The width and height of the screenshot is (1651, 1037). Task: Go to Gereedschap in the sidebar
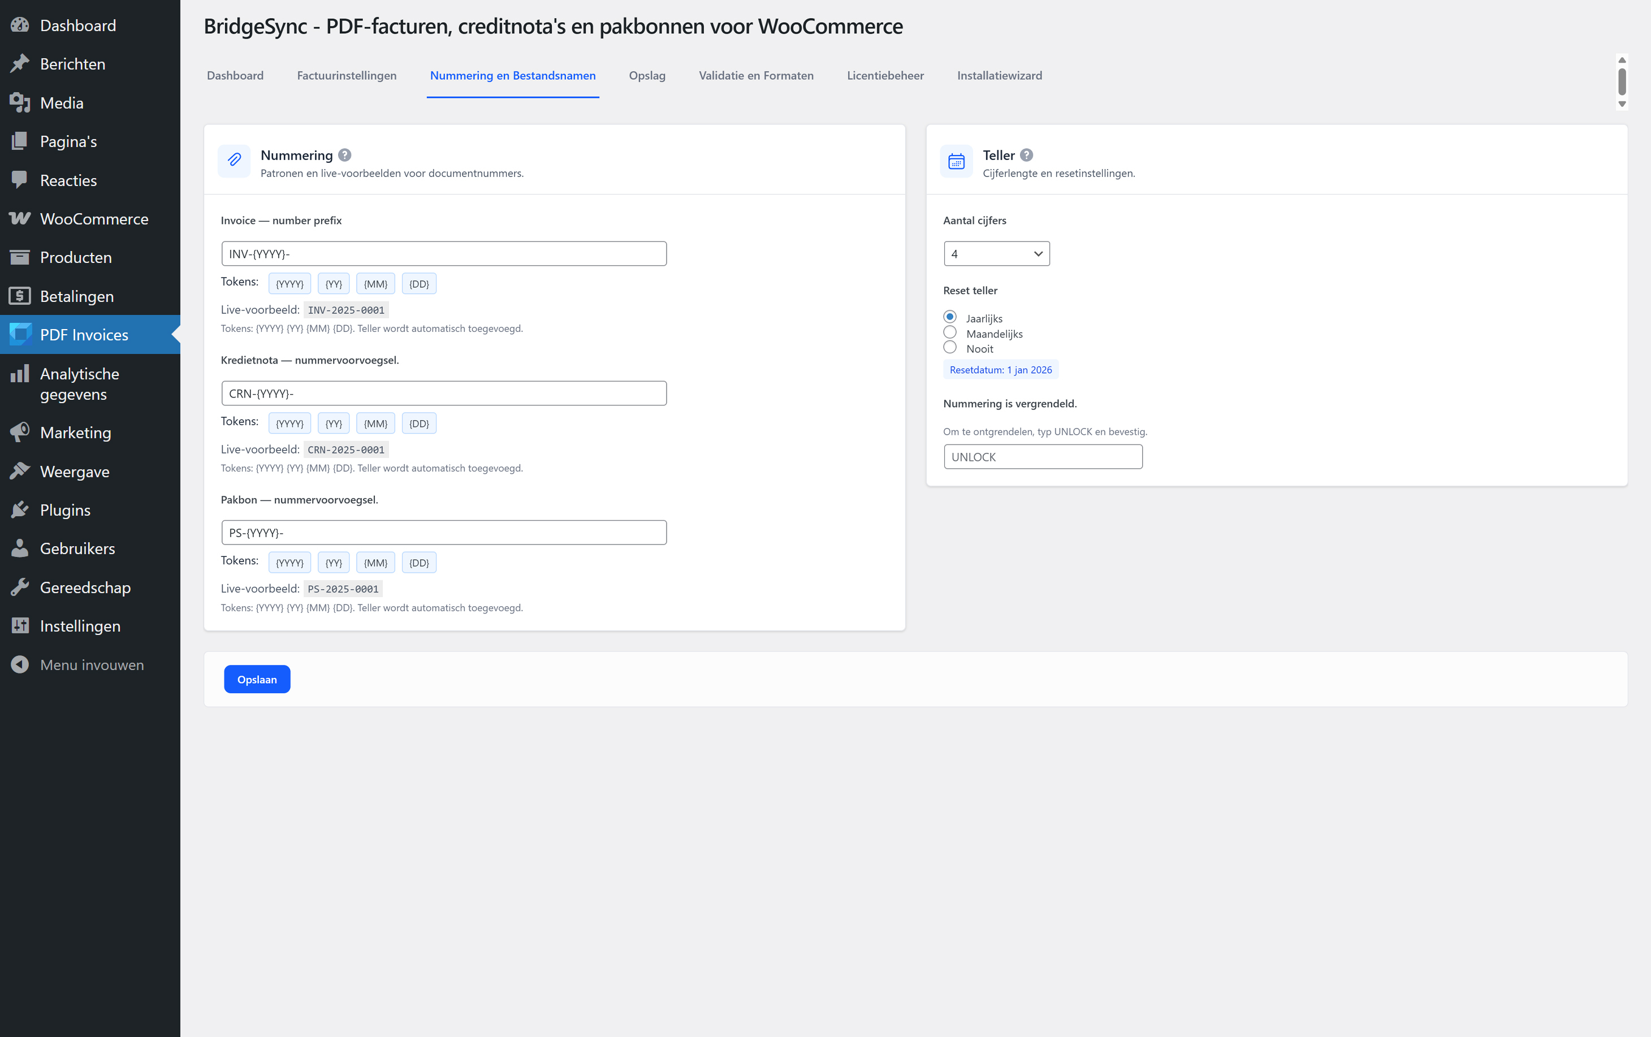85,587
